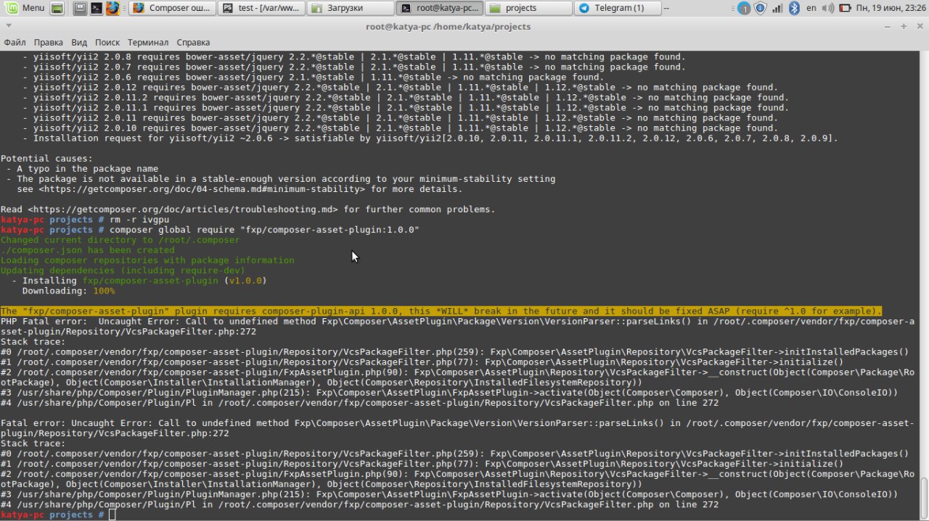Open the calendar from the clock Пн, 19 июн, 23:26
Screen dimensions: 929x521
tap(890, 9)
